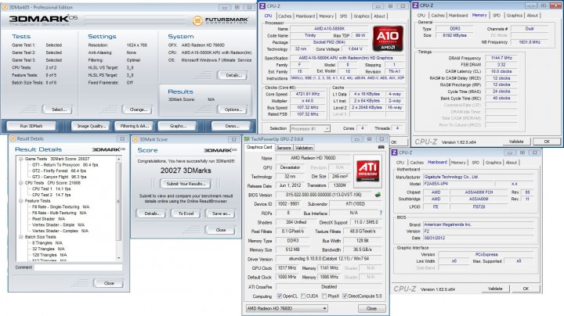Click the Run 3DMark button
564x316 pixels.
(x=31, y=126)
